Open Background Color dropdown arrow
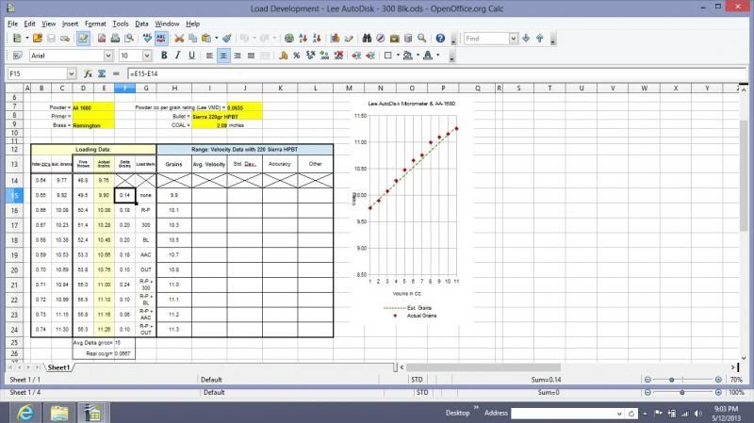754x423 pixels. [418, 56]
